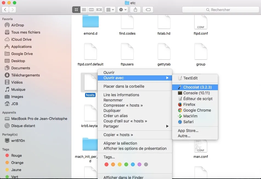The width and height of the screenshot is (261, 179).
Task: Expand the Ouvrir avec submenu
Action: pyautogui.click(x=135, y=78)
